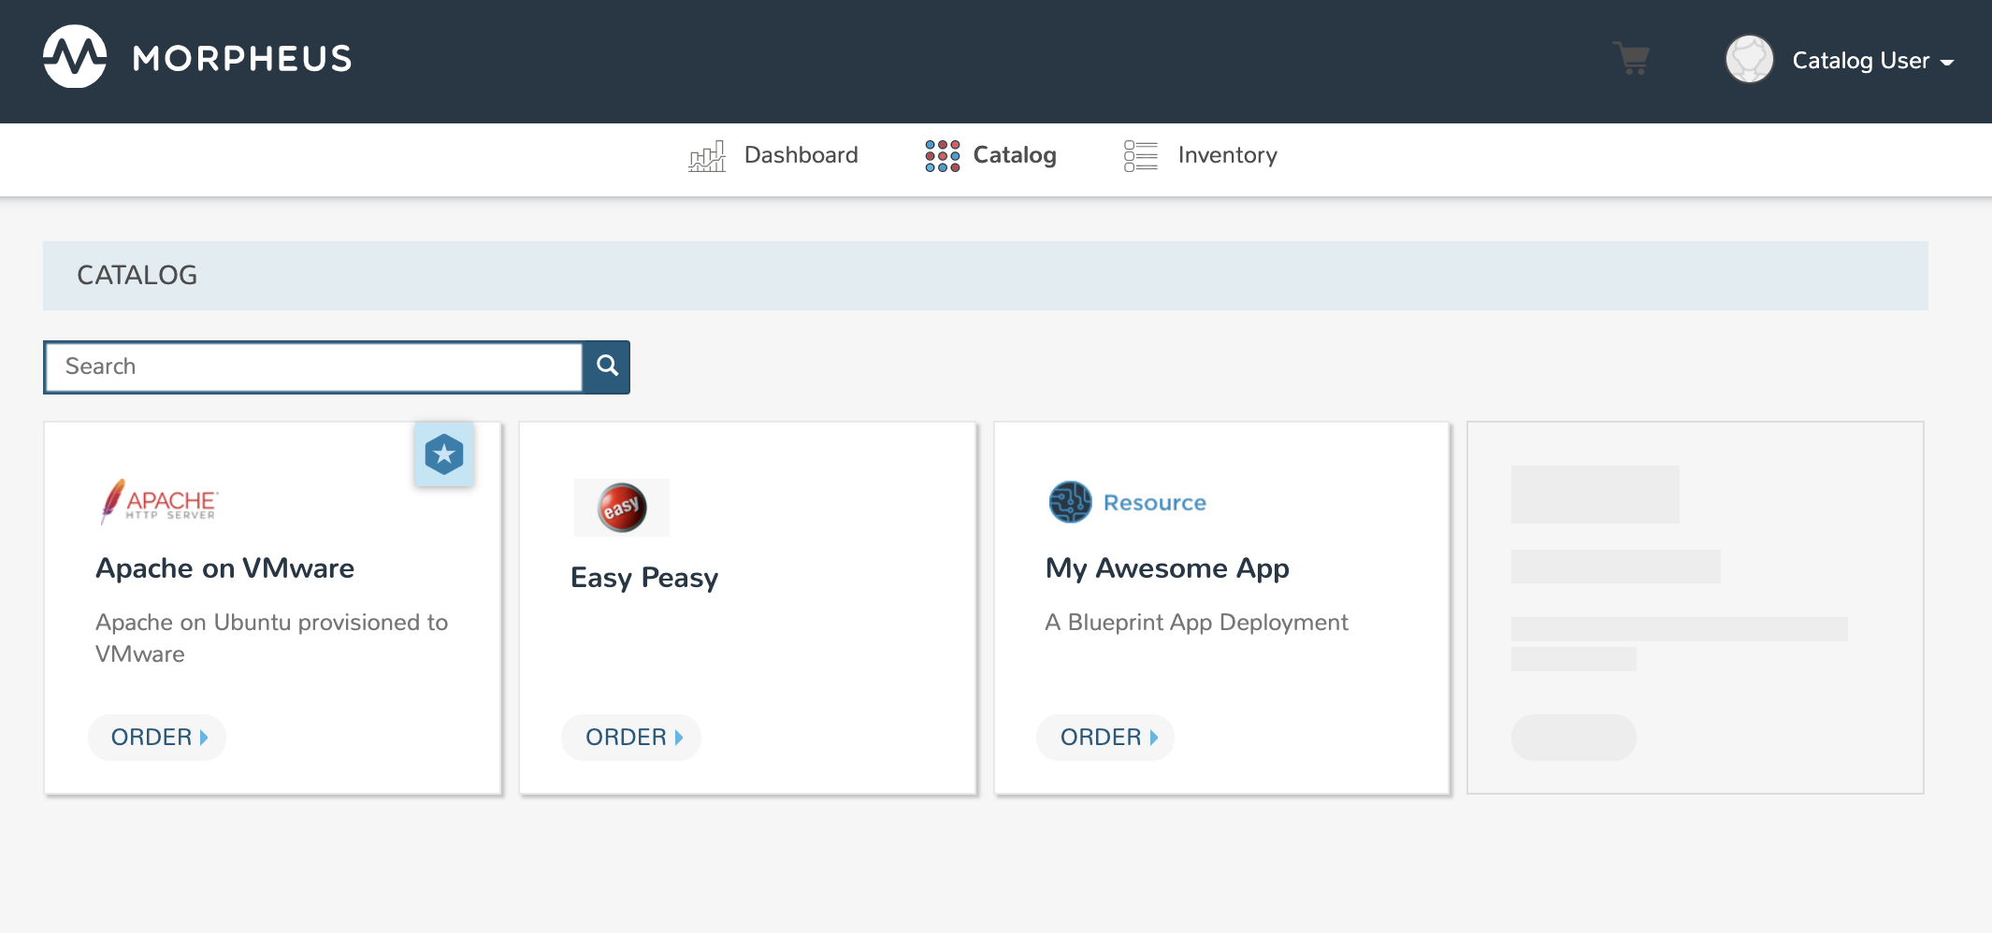Click the Morpheus logo icon
The width and height of the screenshot is (1992, 933).
75,57
